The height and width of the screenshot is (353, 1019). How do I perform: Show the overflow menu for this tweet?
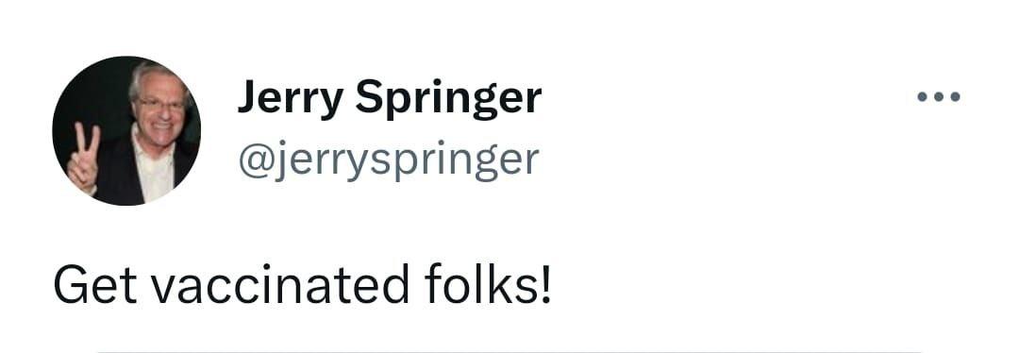tap(939, 97)
